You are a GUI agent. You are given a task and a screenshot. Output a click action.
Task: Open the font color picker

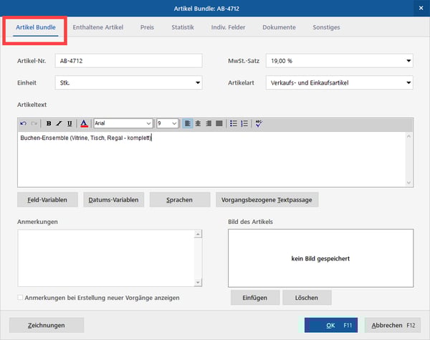pos(84,123)
